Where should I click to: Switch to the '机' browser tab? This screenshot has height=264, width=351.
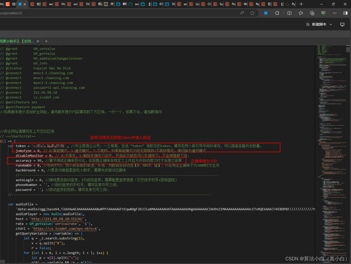(97, 4)
